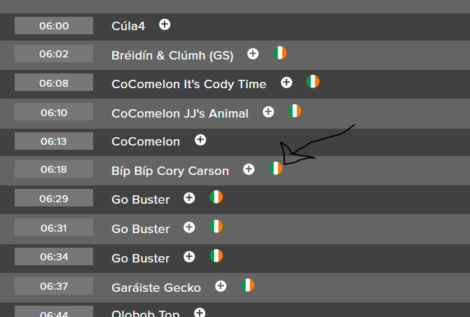Viewport: 470px width, 317px height.
Task: Click the Irish flag beside Bíp Bíp Cory Carson
Action: [276, 168]
